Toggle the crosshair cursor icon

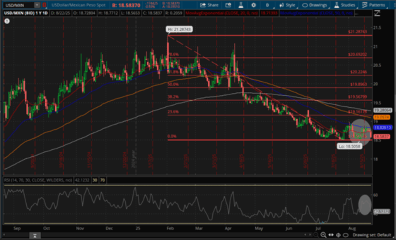pos(338,235)
